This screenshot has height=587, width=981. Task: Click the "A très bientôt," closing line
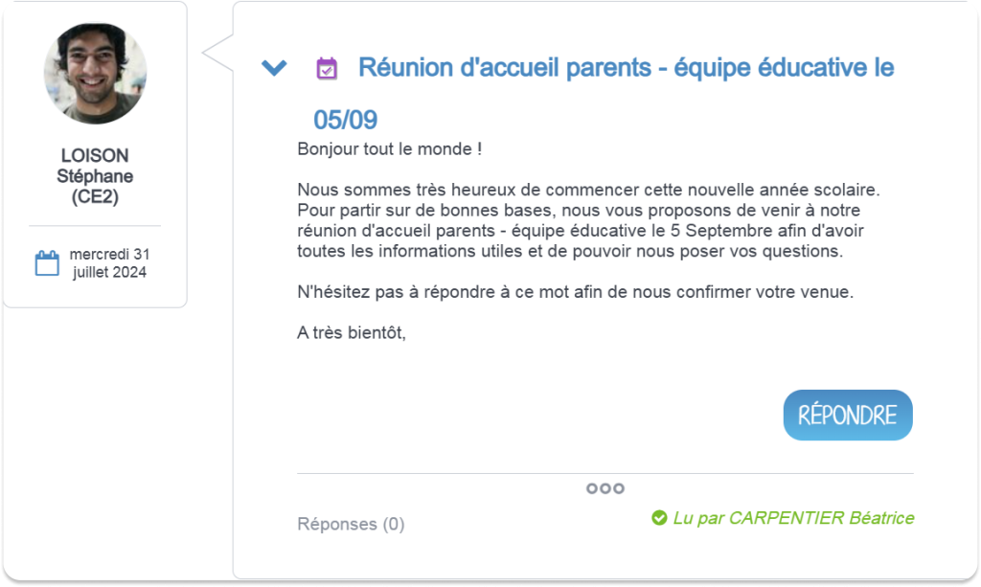(352, 332)
